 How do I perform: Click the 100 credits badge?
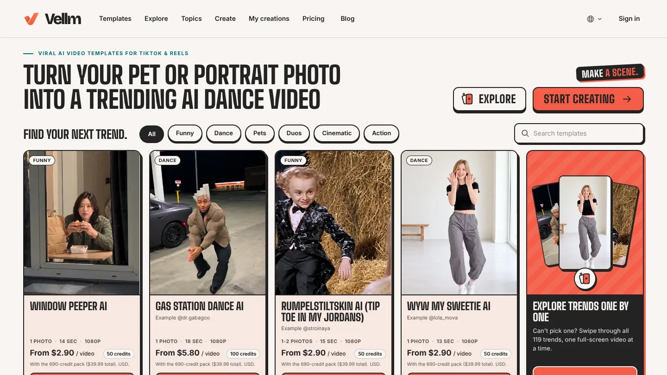243,354
